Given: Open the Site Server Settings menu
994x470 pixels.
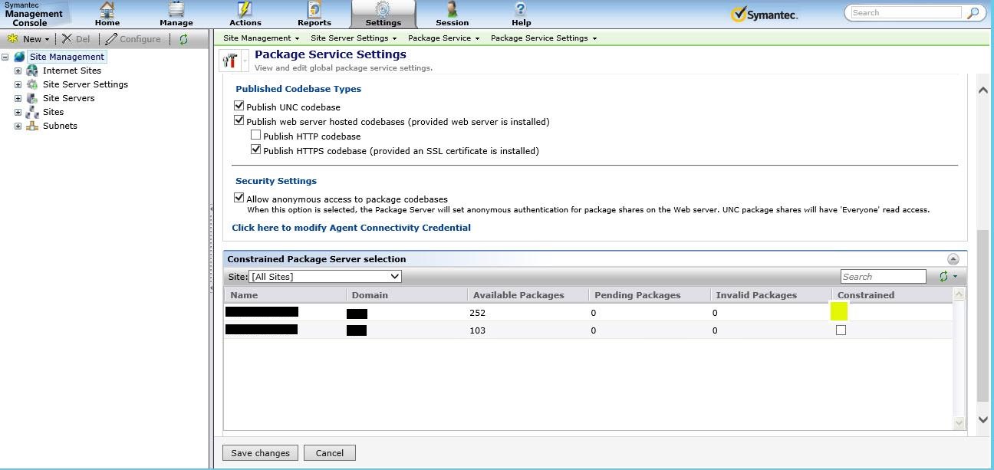Looking at the screenshot, I should 353,38.
